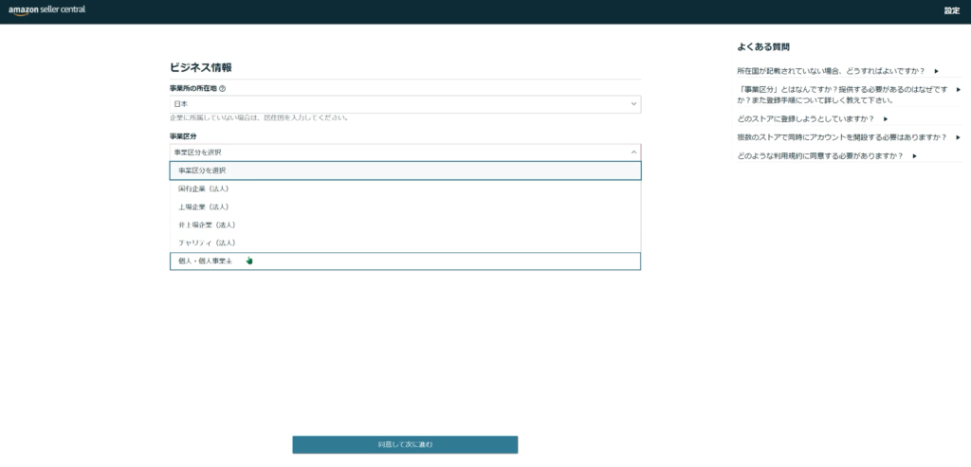
Task: Collapse the 事業区分 dropdown list
Action: (x=405, y=152)
